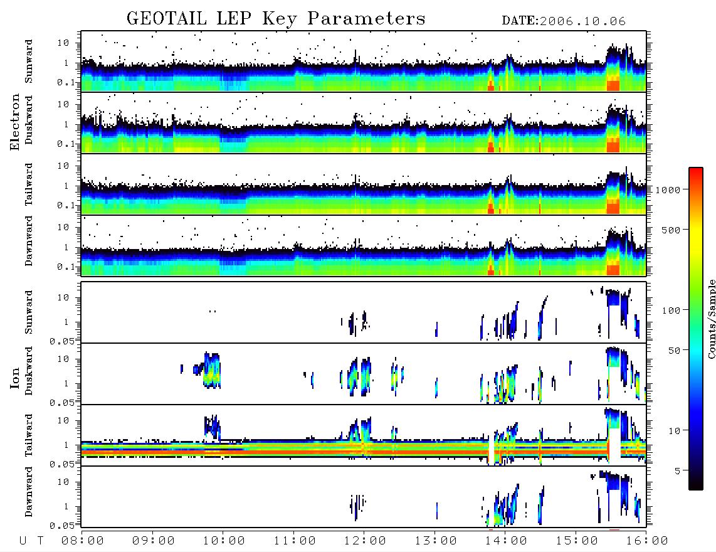This screenshot has height=552, width=716.
Task: Click the 16:00 time axis label
Action: (x=647, y=541)
